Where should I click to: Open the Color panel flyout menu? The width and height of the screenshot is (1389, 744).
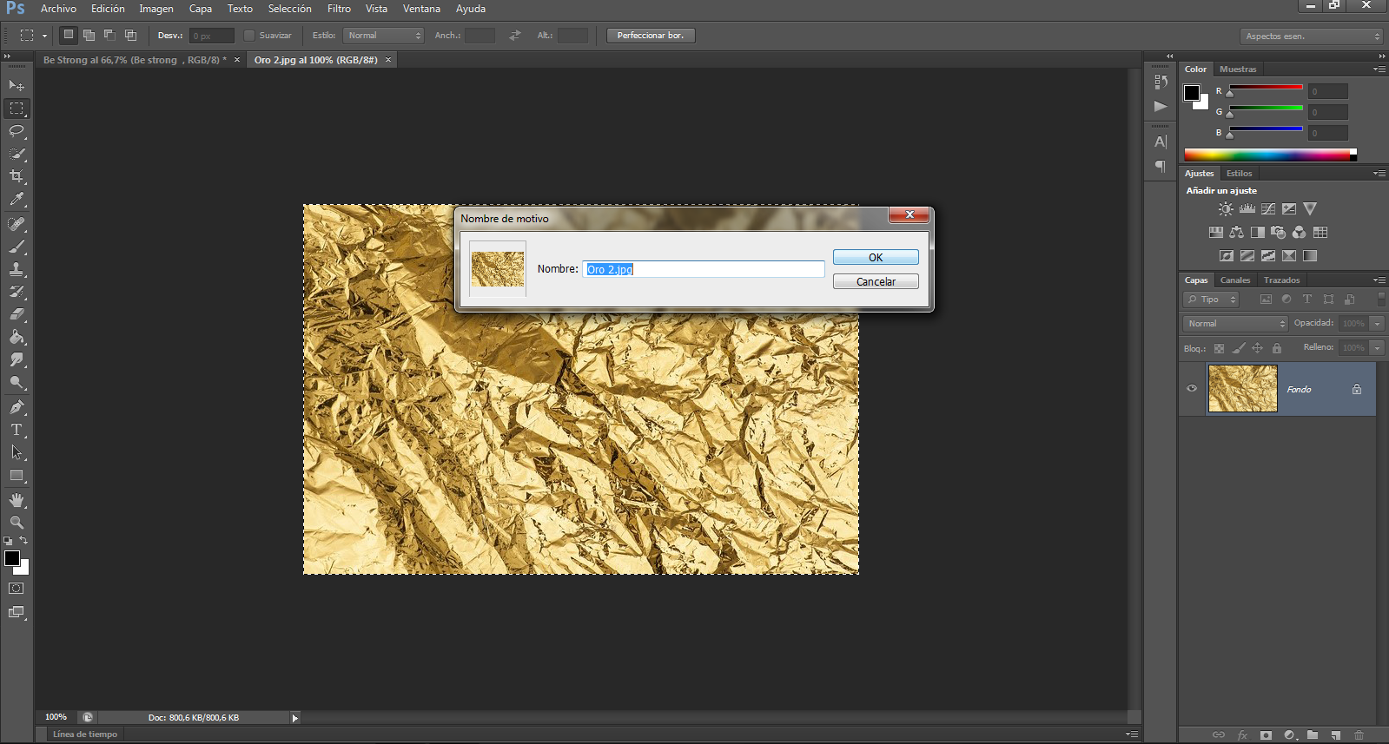[x=1379, y=69]
